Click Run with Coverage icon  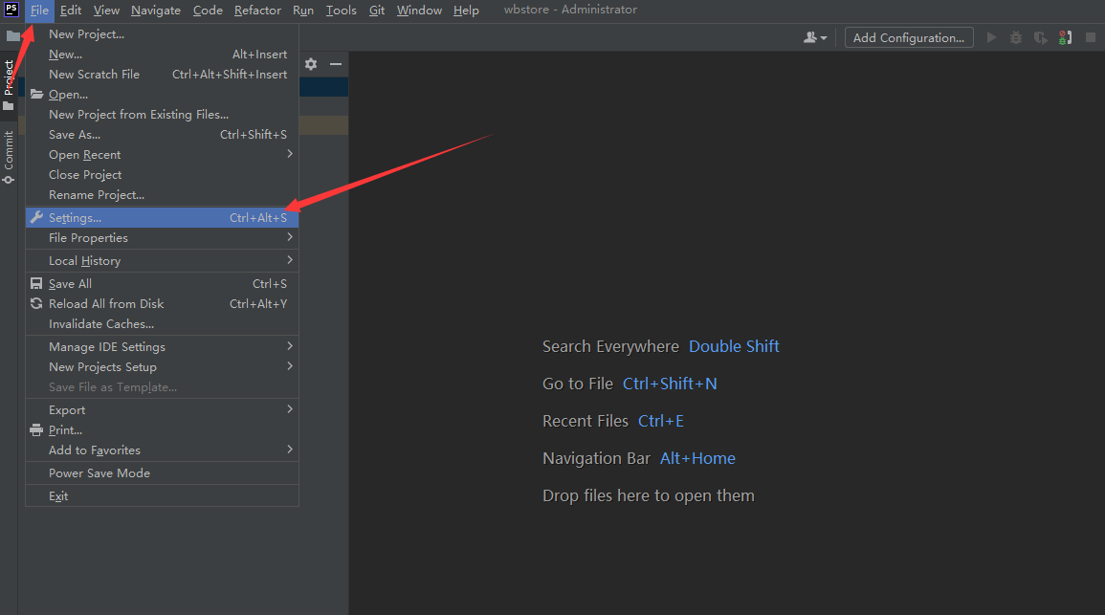[1040, 37]
